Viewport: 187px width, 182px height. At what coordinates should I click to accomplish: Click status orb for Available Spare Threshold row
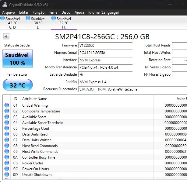pyautogui.click(x=7, y=122)
